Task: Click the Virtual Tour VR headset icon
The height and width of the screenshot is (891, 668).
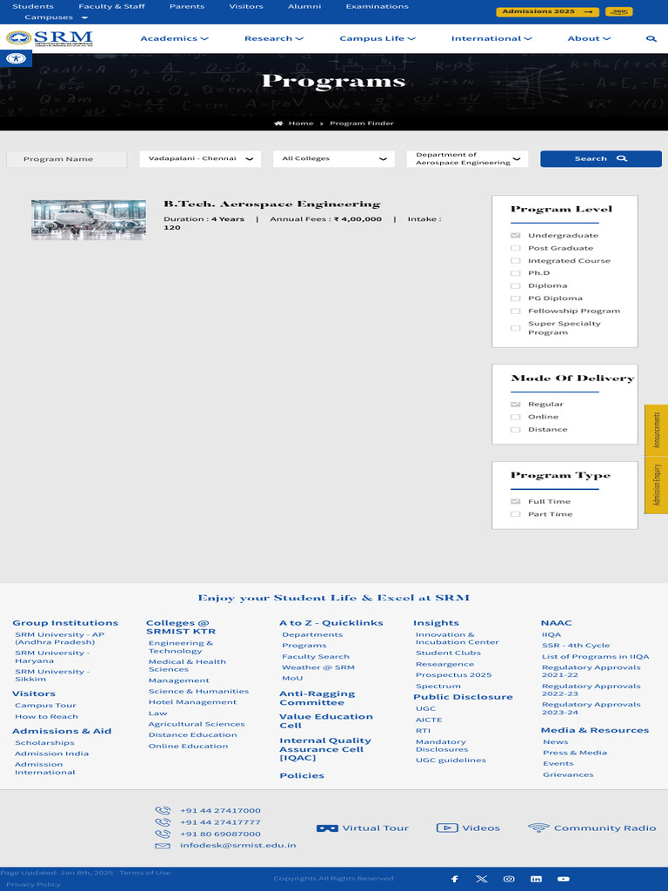Action: coord(327,828)
